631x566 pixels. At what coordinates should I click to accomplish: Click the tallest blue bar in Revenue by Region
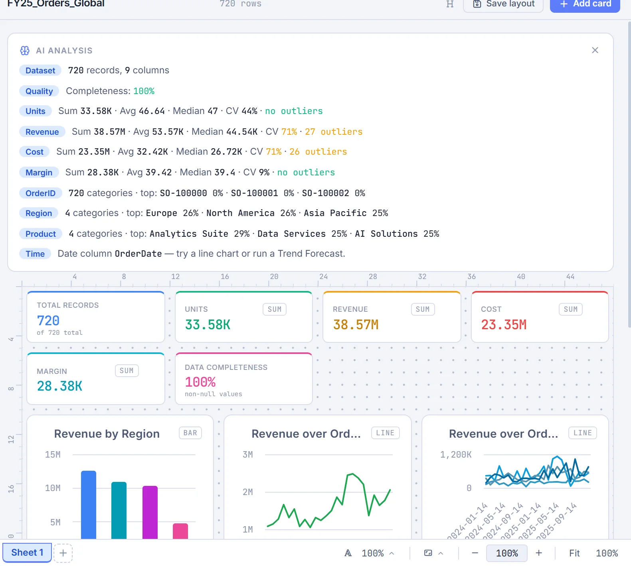coord(89,505)
